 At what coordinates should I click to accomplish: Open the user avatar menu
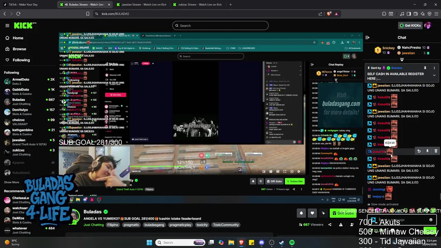coord(428,25)
